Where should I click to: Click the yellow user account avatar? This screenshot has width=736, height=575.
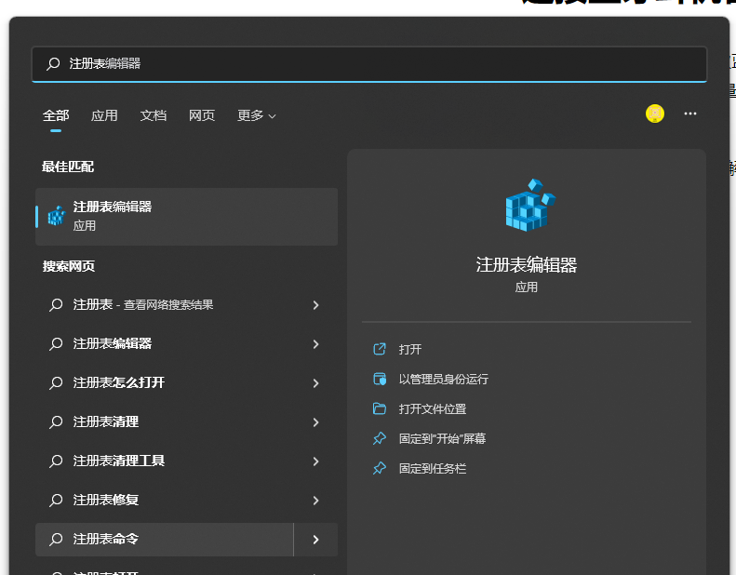(655, 114)
